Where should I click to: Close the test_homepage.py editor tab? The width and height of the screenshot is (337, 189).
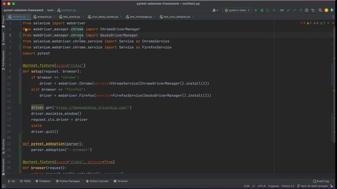pos(154,17)
